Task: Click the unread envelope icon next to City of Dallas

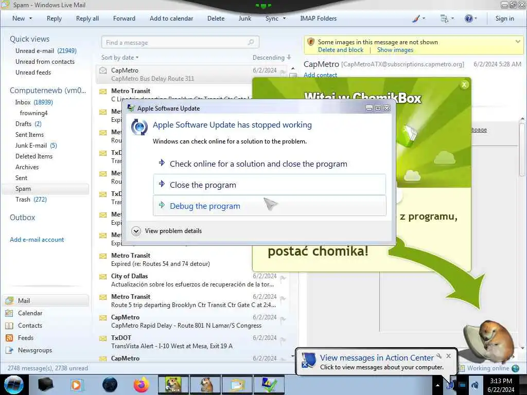Action: point(103,277)
